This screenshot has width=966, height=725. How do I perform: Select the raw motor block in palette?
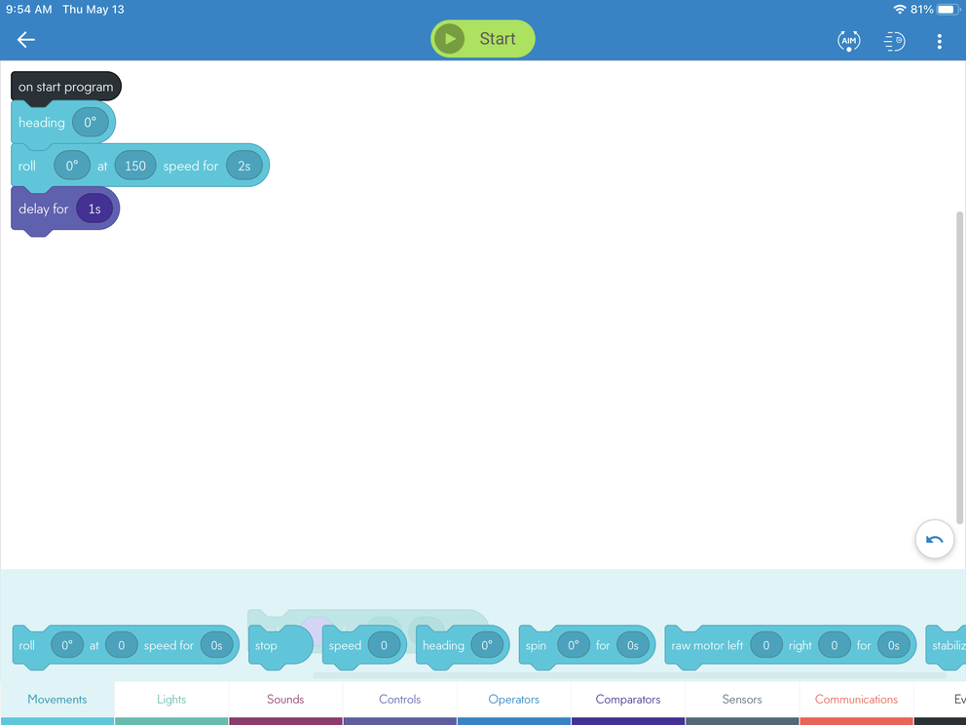point(707,646)
